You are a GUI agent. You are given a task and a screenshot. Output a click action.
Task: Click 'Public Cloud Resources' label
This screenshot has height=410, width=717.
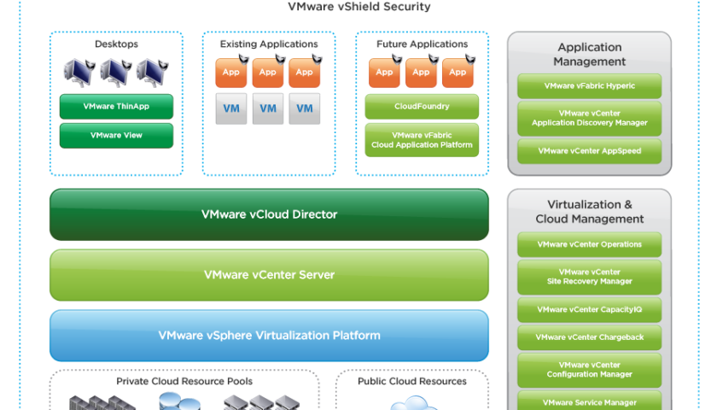[412, 381]
